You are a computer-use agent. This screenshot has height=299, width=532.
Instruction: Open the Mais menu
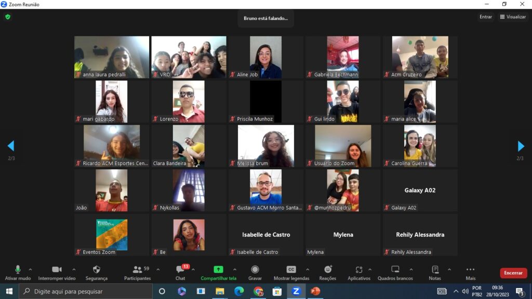pyautogui.click(x=470, y=270)
